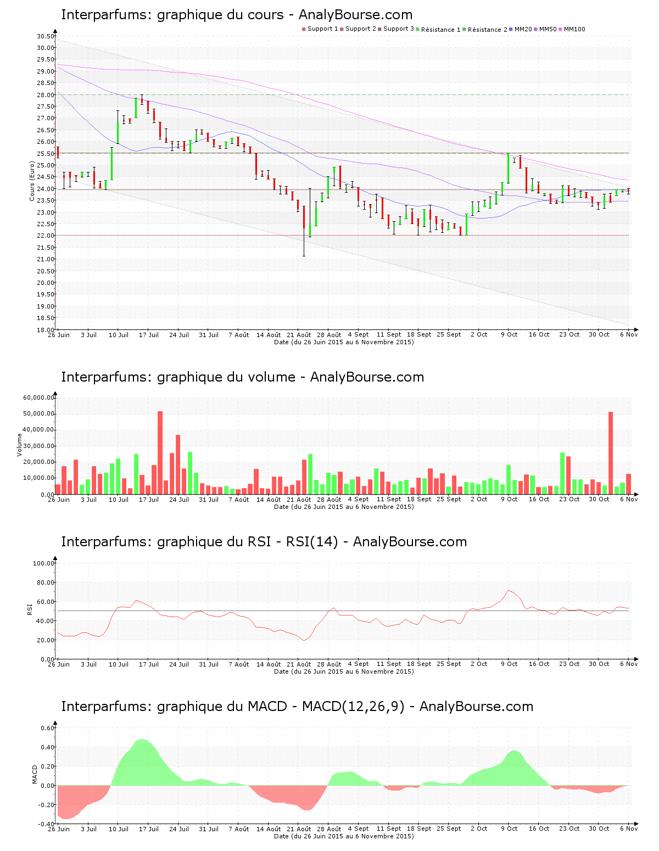Click the tall red volume bar in November
This screenshot has height=851, width=659.
point(611,453)
